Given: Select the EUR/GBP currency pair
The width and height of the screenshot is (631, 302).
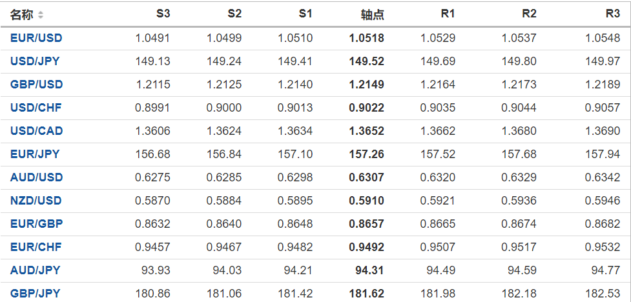Looking at the screenshot, I should pyautogui.click(x=36, y=224).
